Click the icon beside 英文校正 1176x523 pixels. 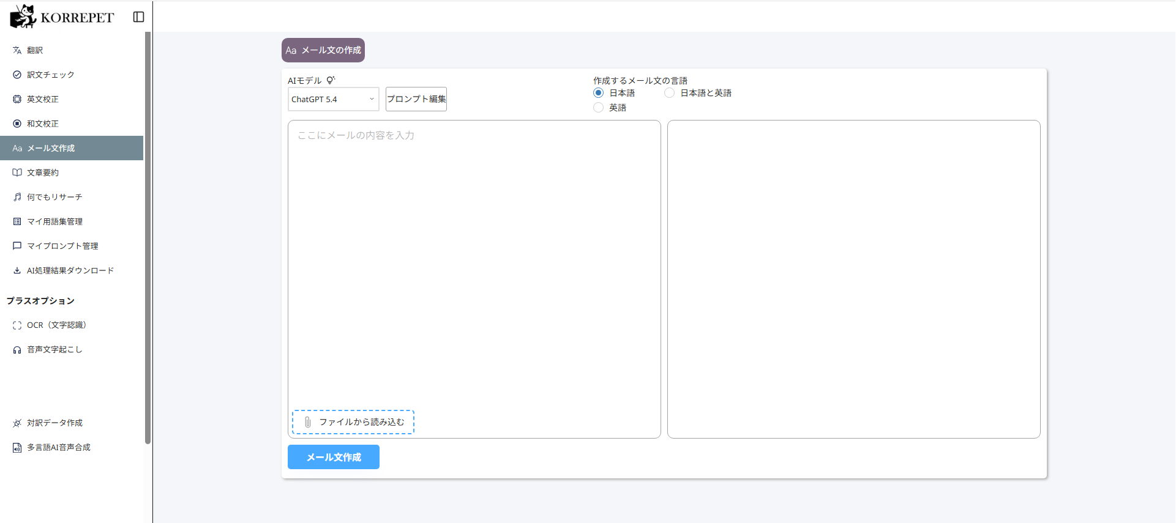click(x=17, y=99)
